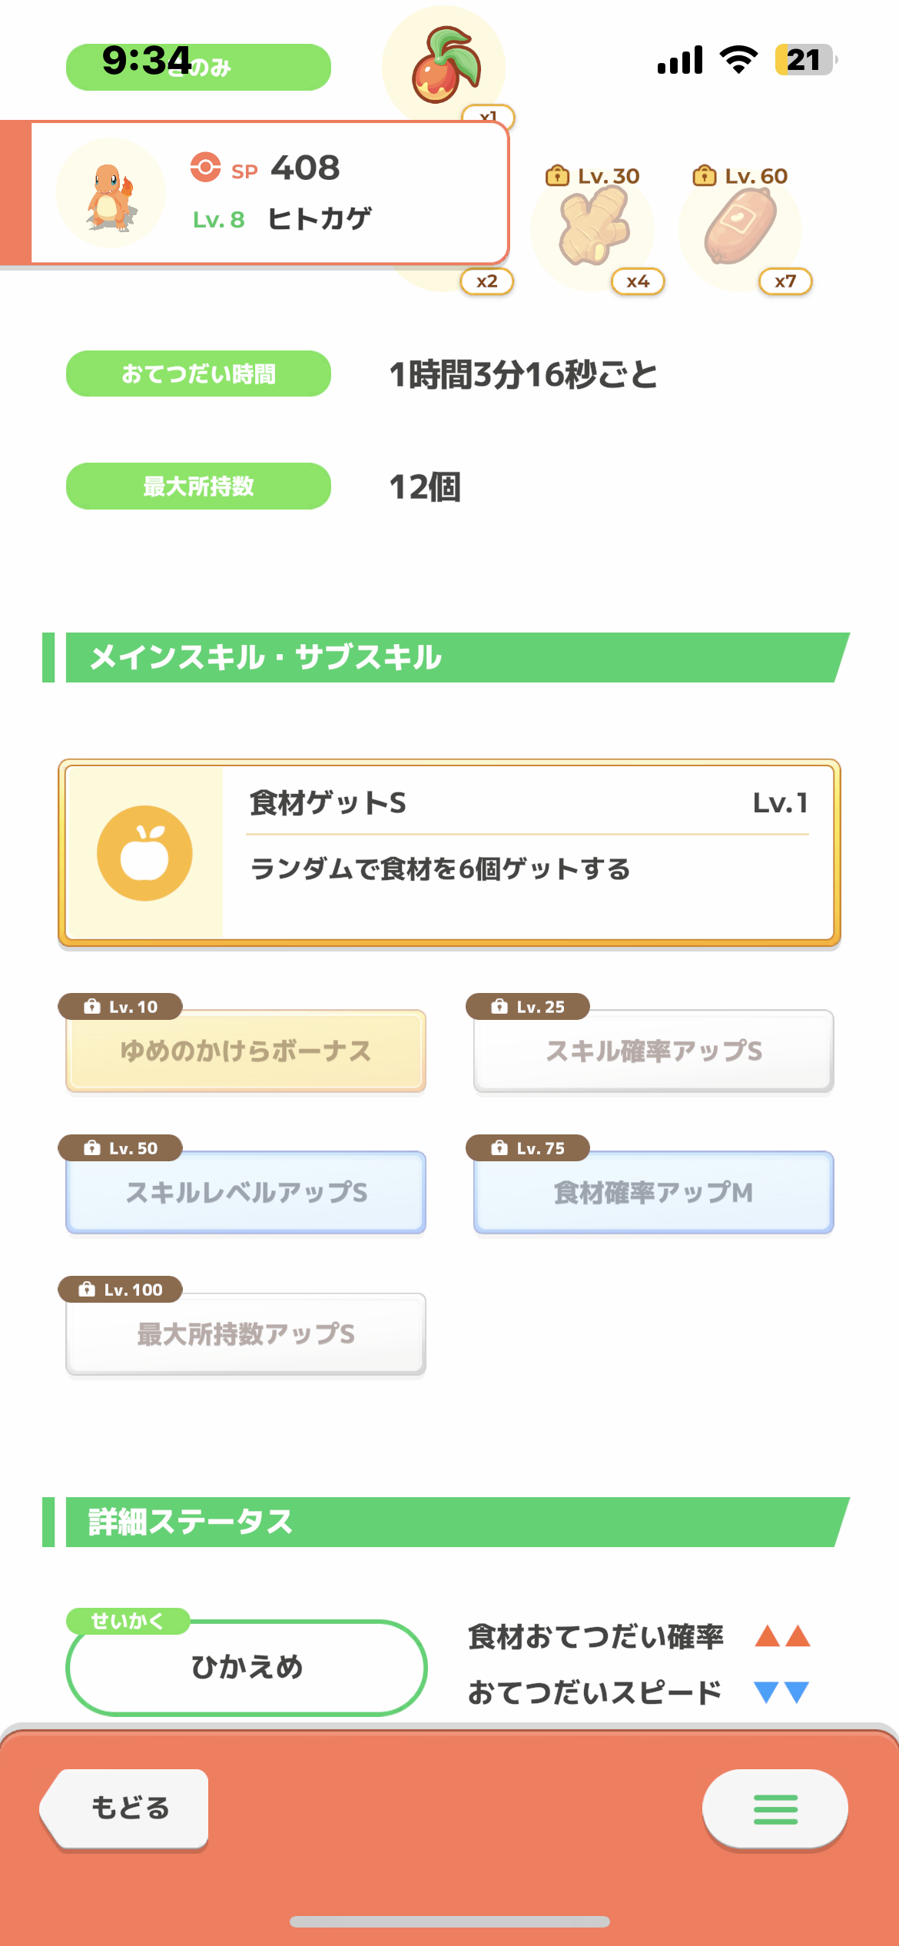Tap the 最大所持数 label pill
This screenshot has width=899, height=1946.
pyautogui.click(x=198, y=486)
